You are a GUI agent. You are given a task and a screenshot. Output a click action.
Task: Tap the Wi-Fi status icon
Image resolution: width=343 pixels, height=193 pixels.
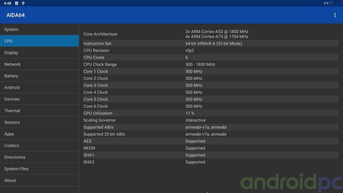click(331, 3)
